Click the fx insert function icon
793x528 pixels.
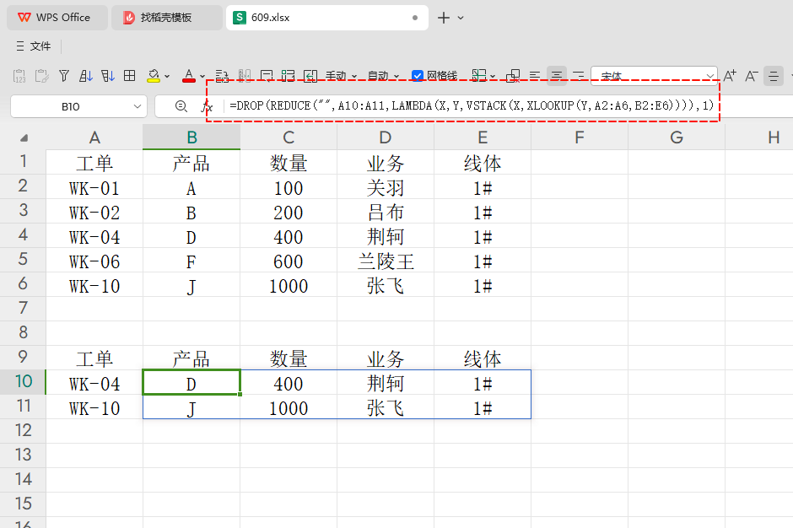tap(207, 107)
